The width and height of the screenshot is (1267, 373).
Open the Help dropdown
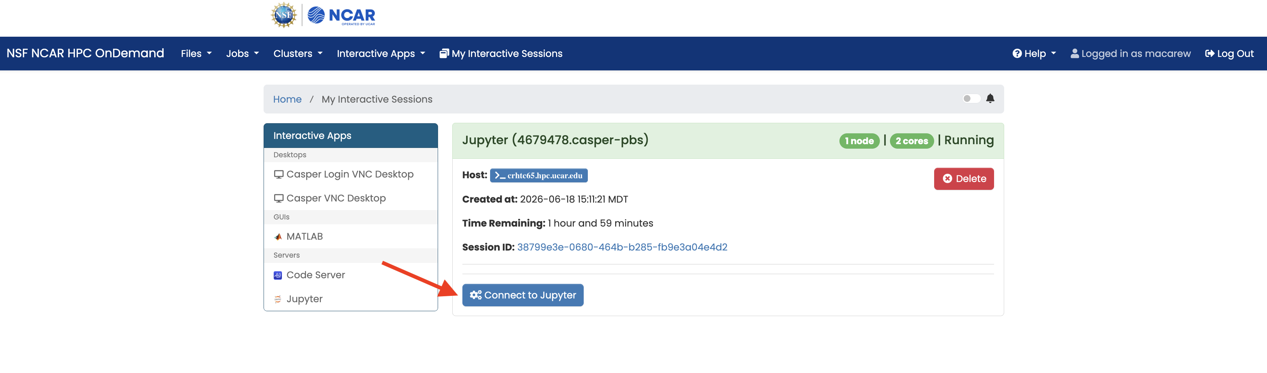[1034, 54]
